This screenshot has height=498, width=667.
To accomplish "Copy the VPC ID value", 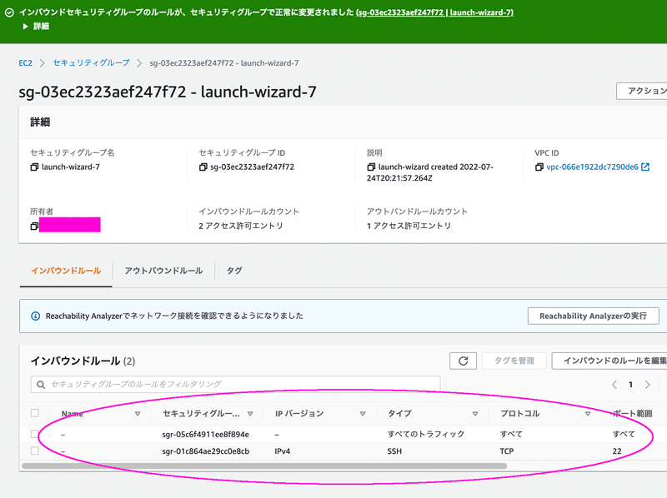I will pyautogui.click(x=539, y=167).
